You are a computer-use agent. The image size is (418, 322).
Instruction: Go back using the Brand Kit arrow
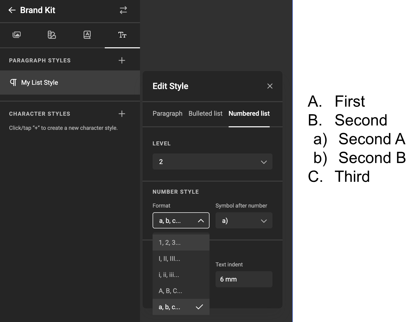[12, 10]
